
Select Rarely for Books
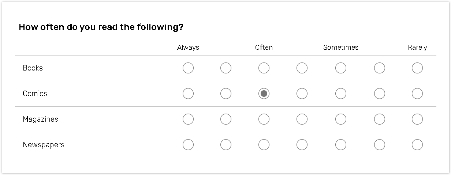click(x=417, y=68)
